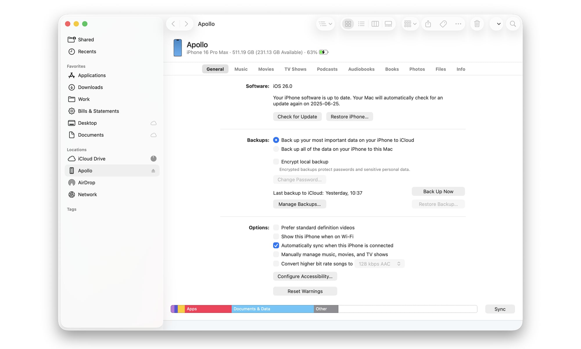Switch to the Info tab
Image resolution: width=581 pixels, height=349 pixels.
(x=461, y=69)
